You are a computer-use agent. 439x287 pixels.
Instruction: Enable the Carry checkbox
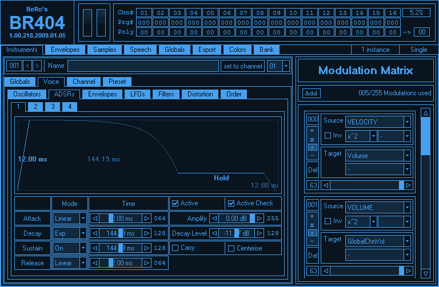click(x=175, y=248)
